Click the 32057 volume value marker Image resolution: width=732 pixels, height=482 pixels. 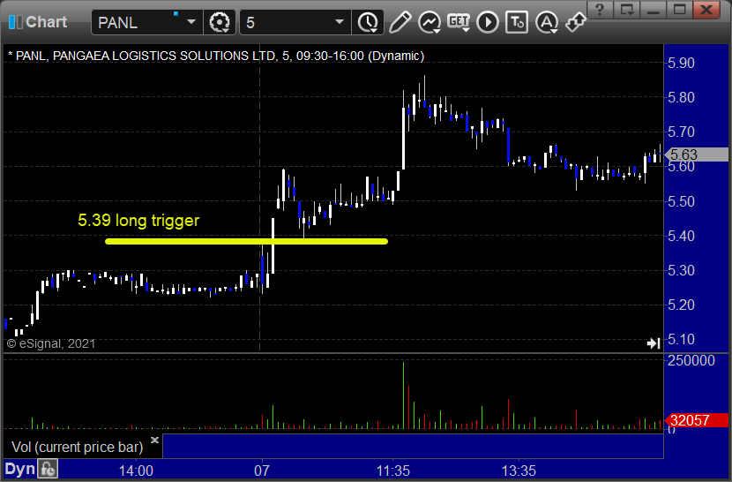click(x=696, y=420)
